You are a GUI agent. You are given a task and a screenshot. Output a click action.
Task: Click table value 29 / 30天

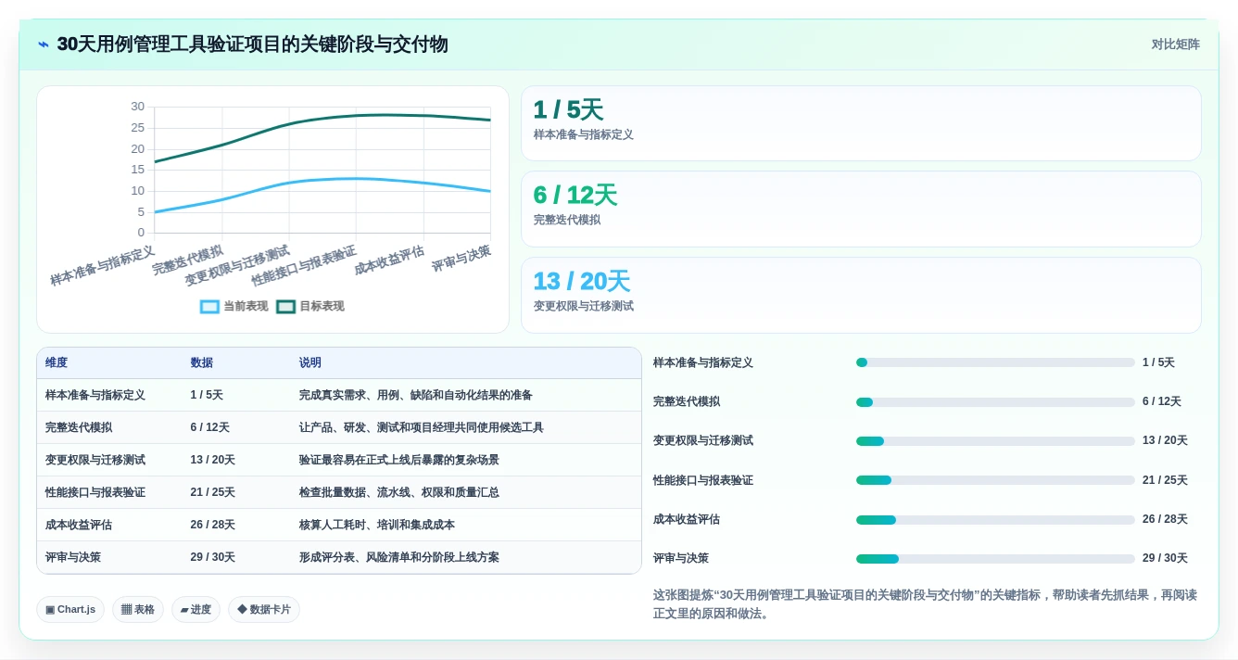[x=212, y=557]
